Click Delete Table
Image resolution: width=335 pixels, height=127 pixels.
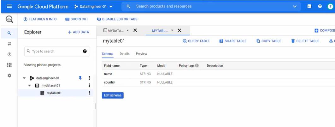click(x=305, y=41)
